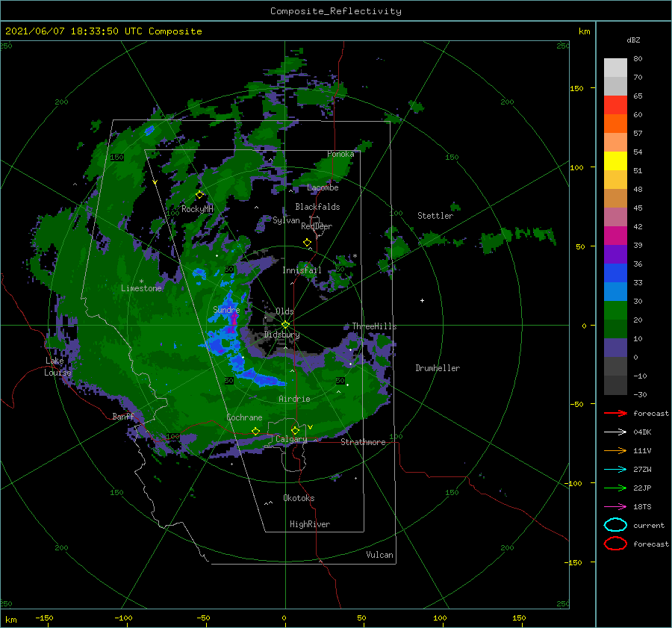Screen dimensions: 672x628
Task: Click the RedDeer city label
Action: coord(317,226)
